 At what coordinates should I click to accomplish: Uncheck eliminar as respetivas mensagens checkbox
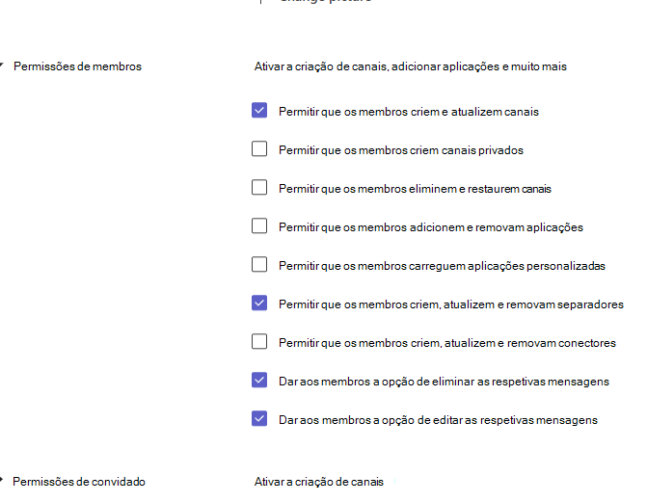tap(259, 380)
